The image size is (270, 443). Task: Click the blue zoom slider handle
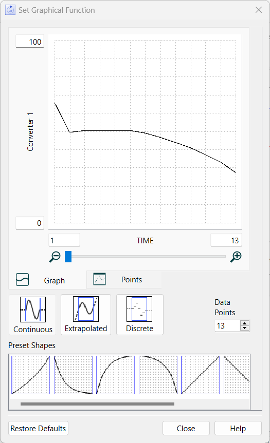[68, 257]
